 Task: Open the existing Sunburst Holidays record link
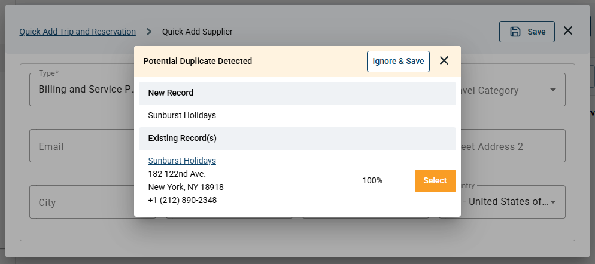(x=182, y=161)
